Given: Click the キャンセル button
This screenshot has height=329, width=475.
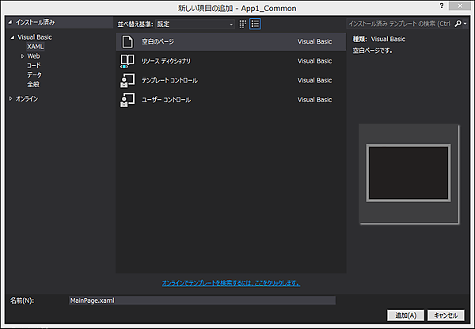Looking at the screenshot, I should click(x=446, y=315).
